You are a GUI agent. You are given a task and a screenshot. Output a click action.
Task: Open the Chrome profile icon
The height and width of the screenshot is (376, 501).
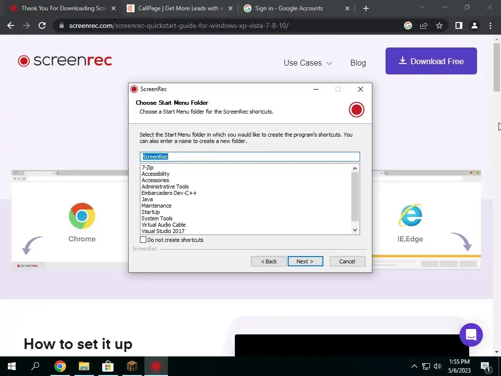475,25
